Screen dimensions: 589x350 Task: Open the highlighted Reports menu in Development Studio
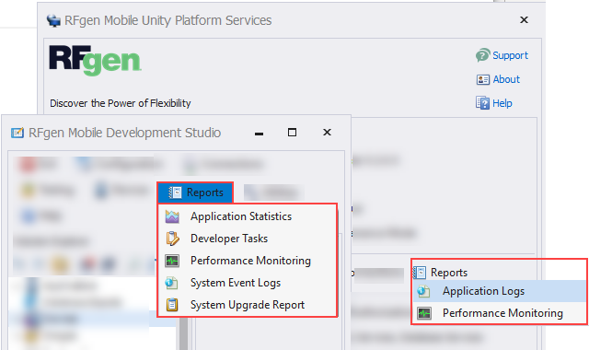[195, 192]
